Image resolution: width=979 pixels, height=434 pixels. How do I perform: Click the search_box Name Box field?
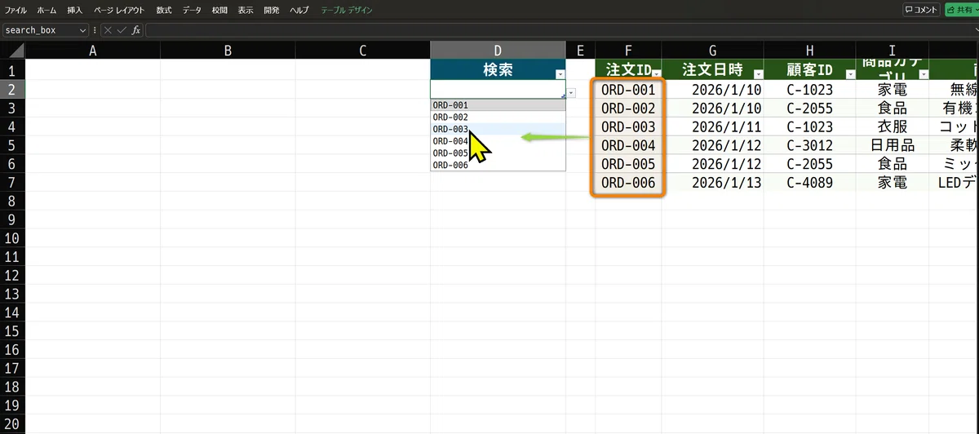point(40,30)
